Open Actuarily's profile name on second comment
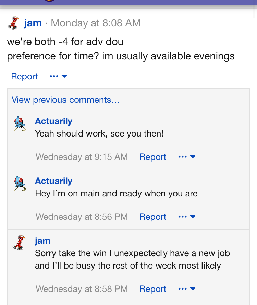Screen dimensions: 257x305 (54, 181)
